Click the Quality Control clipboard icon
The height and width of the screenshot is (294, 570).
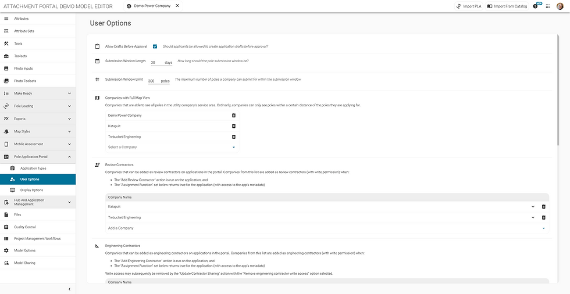[x=6, y=227]
